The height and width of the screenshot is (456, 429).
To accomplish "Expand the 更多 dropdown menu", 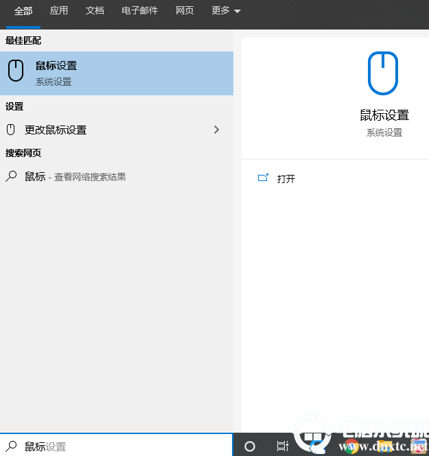I will (226, 11).
